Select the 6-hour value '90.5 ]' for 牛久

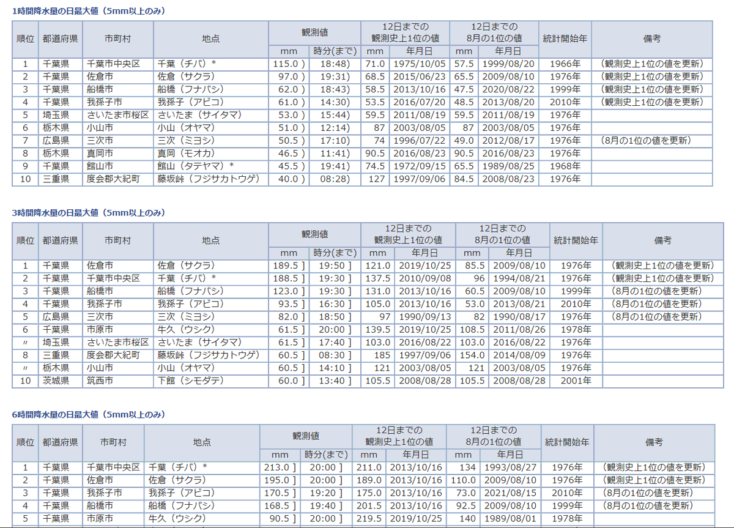283,519
